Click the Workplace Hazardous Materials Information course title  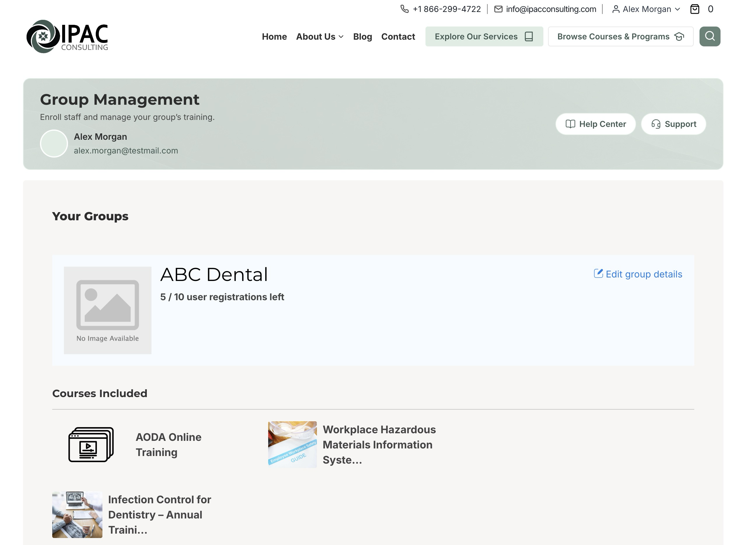pyautogui.click(x=379, y=444)
